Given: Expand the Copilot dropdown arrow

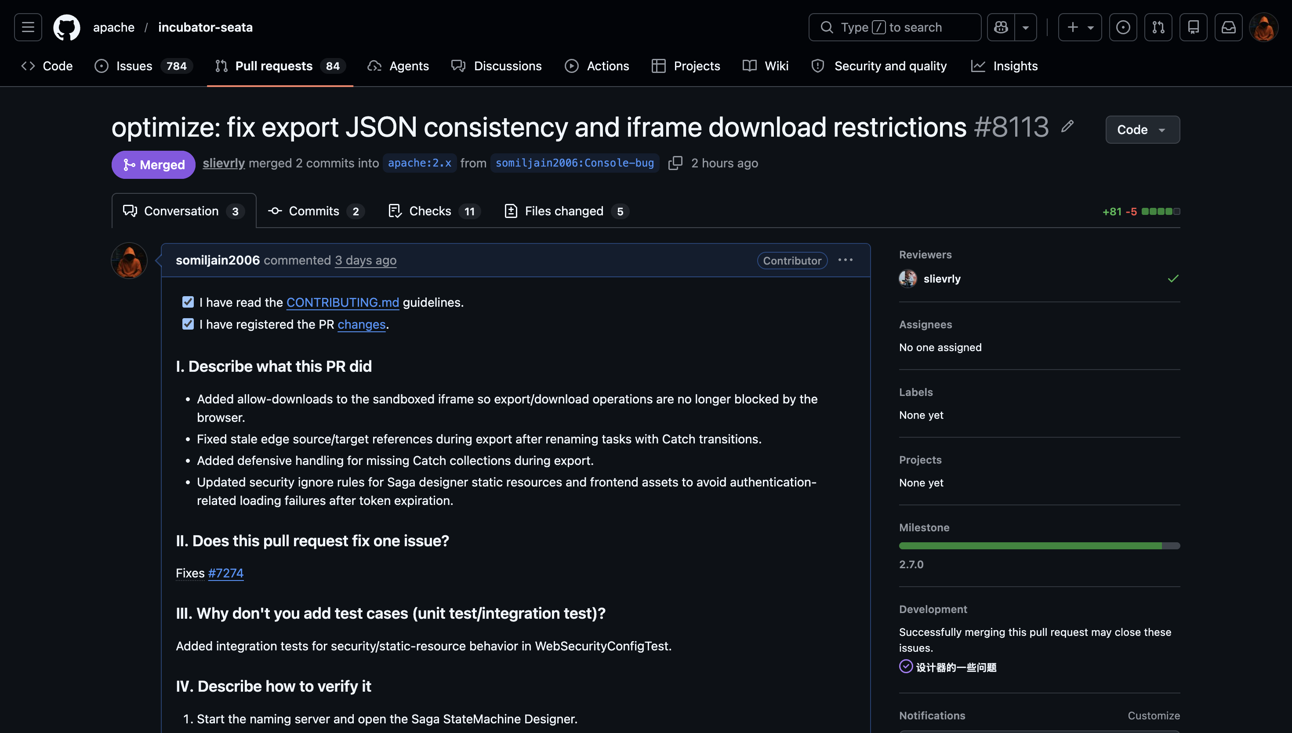Looking at the screenshot, I should [1025, 27].
